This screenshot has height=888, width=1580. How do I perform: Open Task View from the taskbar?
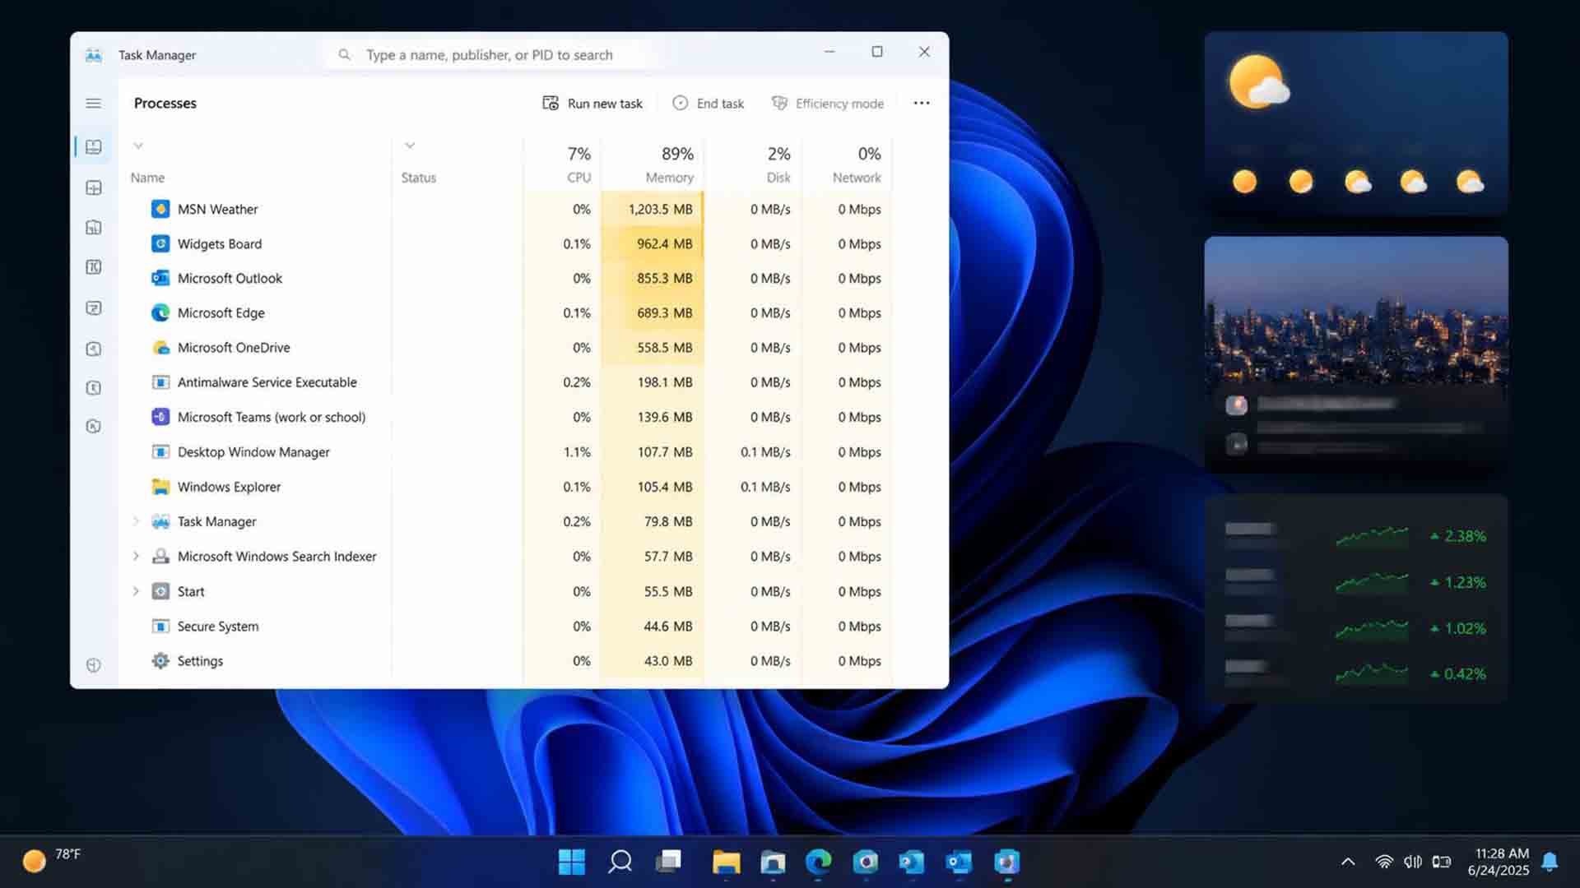pos(668,862)
